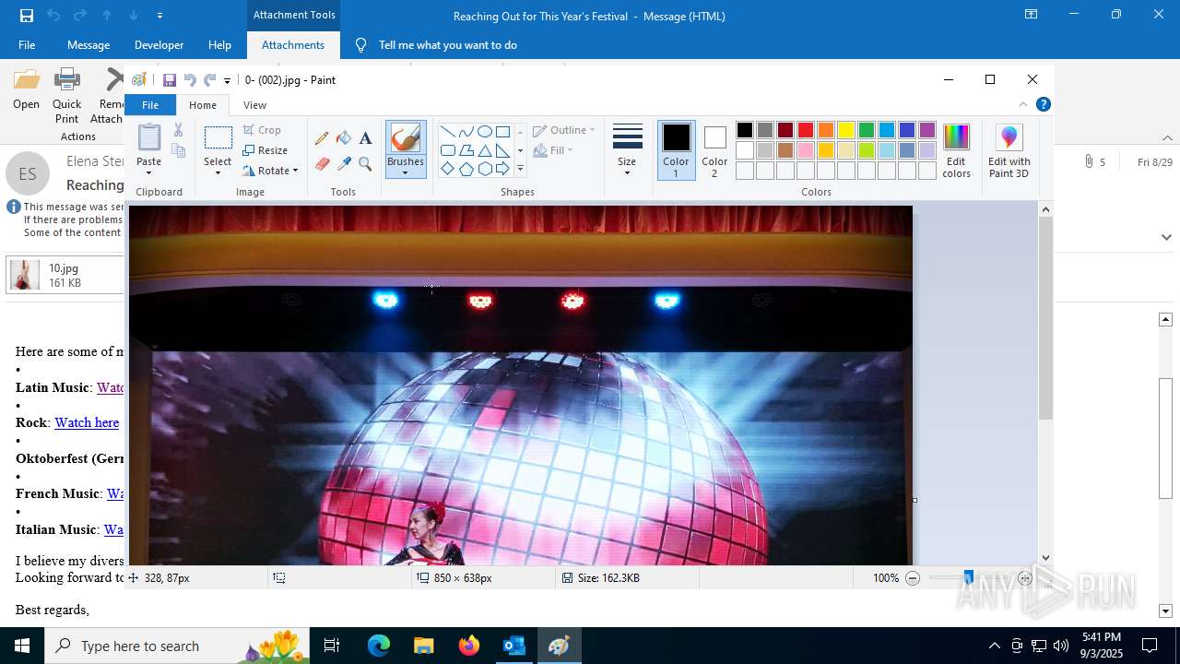Select the Eraser tool
This screenshot has width=1180, height=664.
322,164
